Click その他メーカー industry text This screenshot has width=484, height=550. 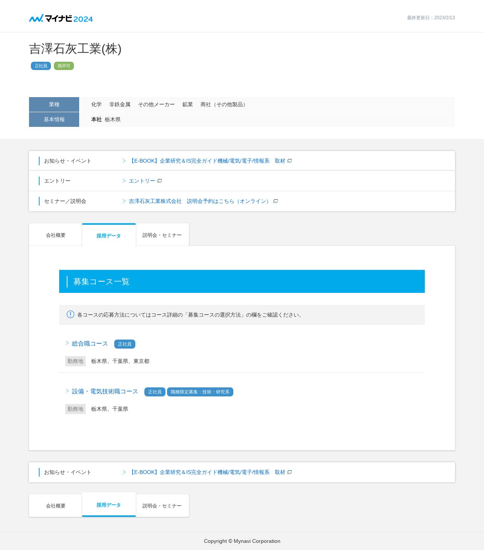156,104
